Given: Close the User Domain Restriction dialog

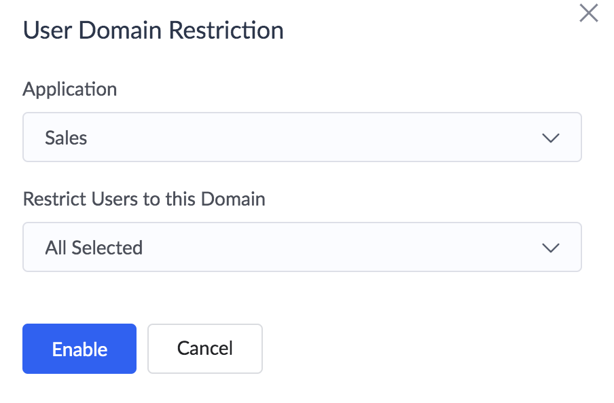Looking at the screenshot, I should [589, 13].
